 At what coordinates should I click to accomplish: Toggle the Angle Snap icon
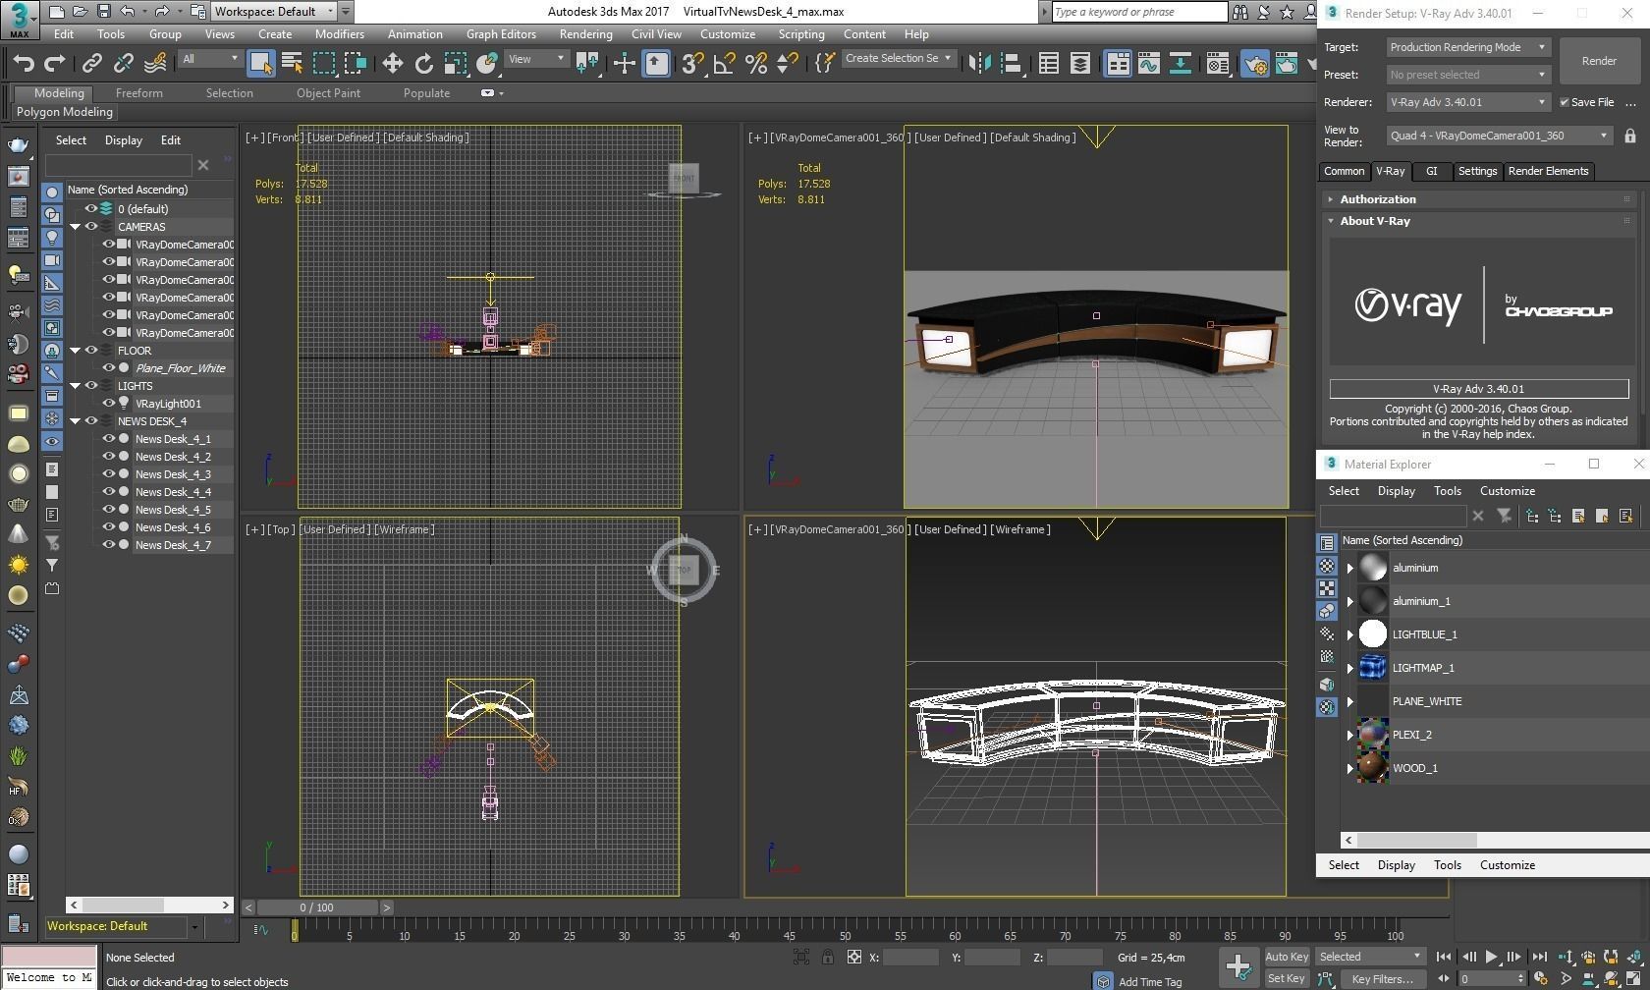click(x=724, y=64)
